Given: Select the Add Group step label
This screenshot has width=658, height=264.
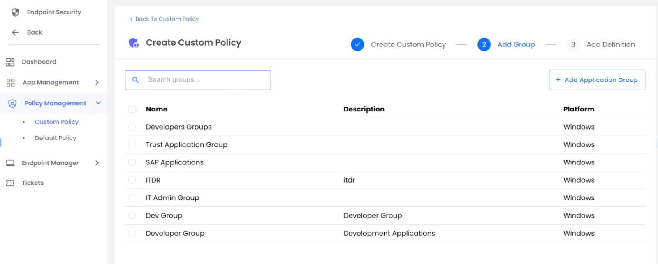Looking at the screenshot, I should (x=516, y=44).
